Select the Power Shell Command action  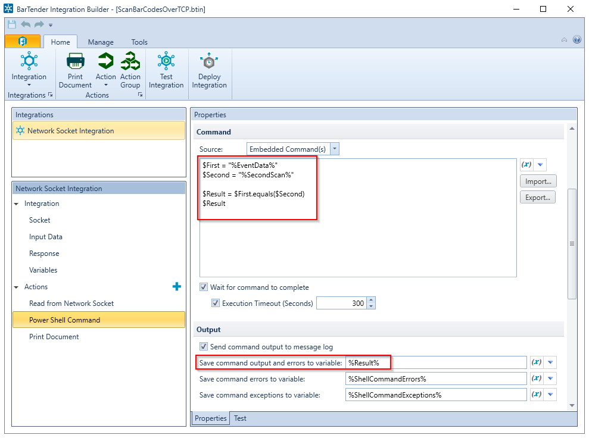coord(99,320)
